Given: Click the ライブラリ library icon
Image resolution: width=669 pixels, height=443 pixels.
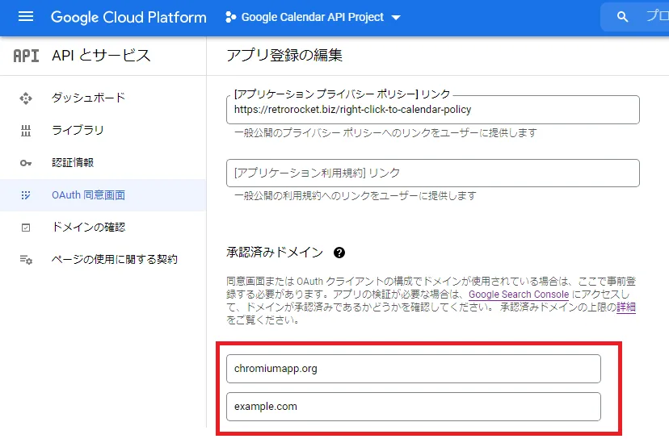Looking at the screenshot, I should coord(26,130).
